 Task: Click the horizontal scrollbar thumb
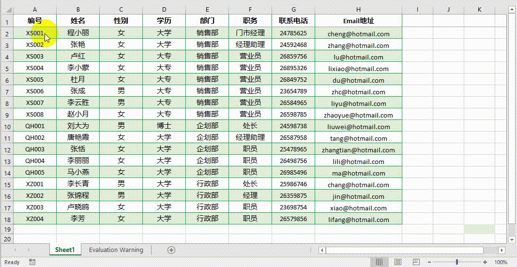[404, 250]
